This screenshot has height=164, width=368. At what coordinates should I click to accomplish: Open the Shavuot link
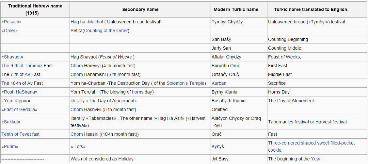(x=13, y=57)
